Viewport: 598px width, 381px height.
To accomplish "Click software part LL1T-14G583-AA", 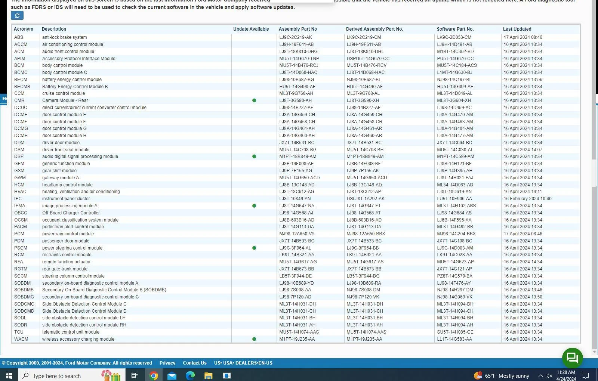I will click(x=454, y=339).
